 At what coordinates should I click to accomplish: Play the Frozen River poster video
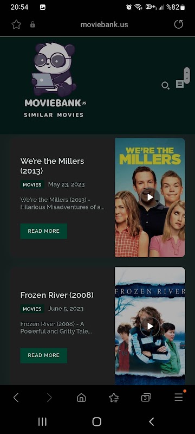click(x=150, y=327)
